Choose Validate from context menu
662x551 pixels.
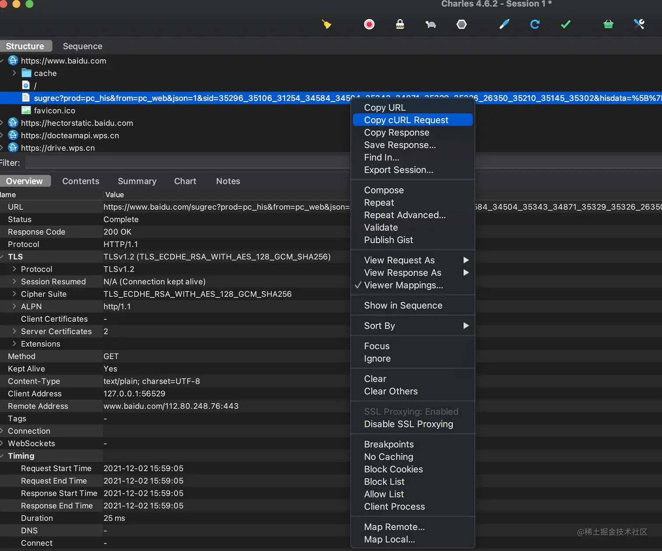[412, 227]
